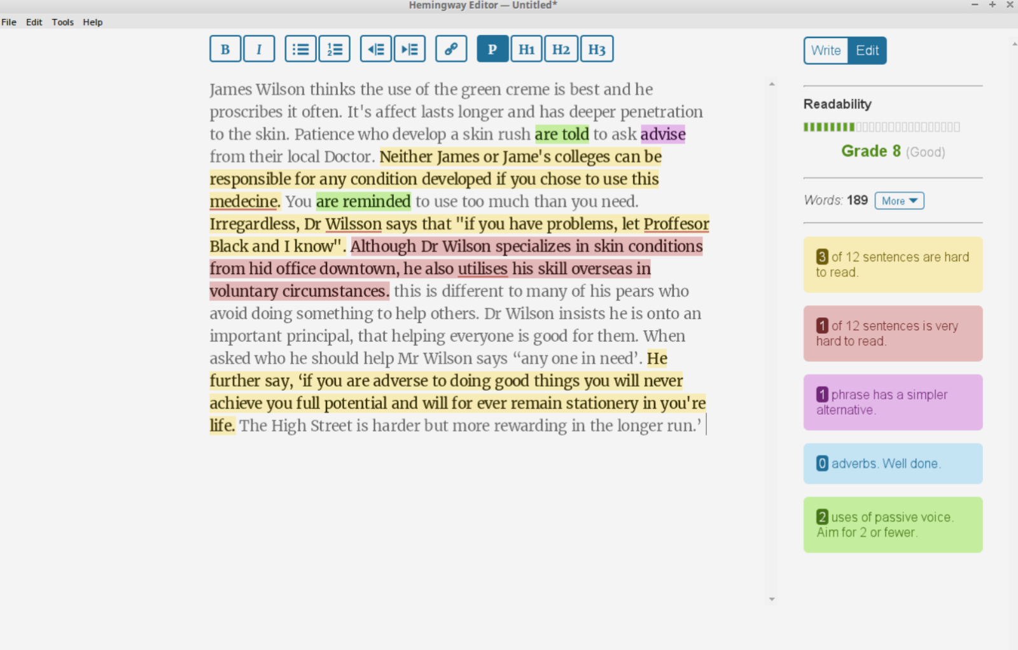
Task: Apply Heading 3 style
Action: pyautogui.click(x=597, y=49)
